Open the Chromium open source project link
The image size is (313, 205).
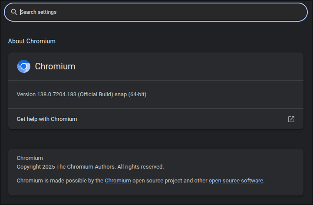(118, 180)
